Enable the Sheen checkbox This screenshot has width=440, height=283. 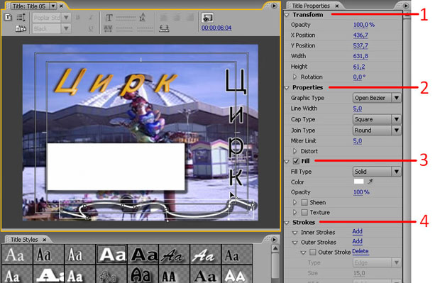[x=304, y=202]
